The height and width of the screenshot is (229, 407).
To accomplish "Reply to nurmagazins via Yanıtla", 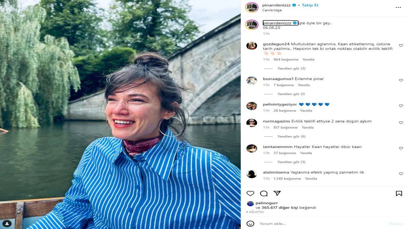I will 308,128.
